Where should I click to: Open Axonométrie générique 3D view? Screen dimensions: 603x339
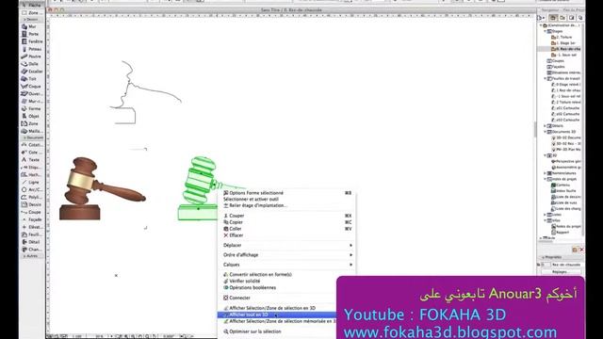tap(566, 168)
